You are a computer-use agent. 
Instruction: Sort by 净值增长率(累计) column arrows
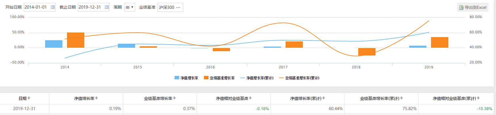point(323,98)
